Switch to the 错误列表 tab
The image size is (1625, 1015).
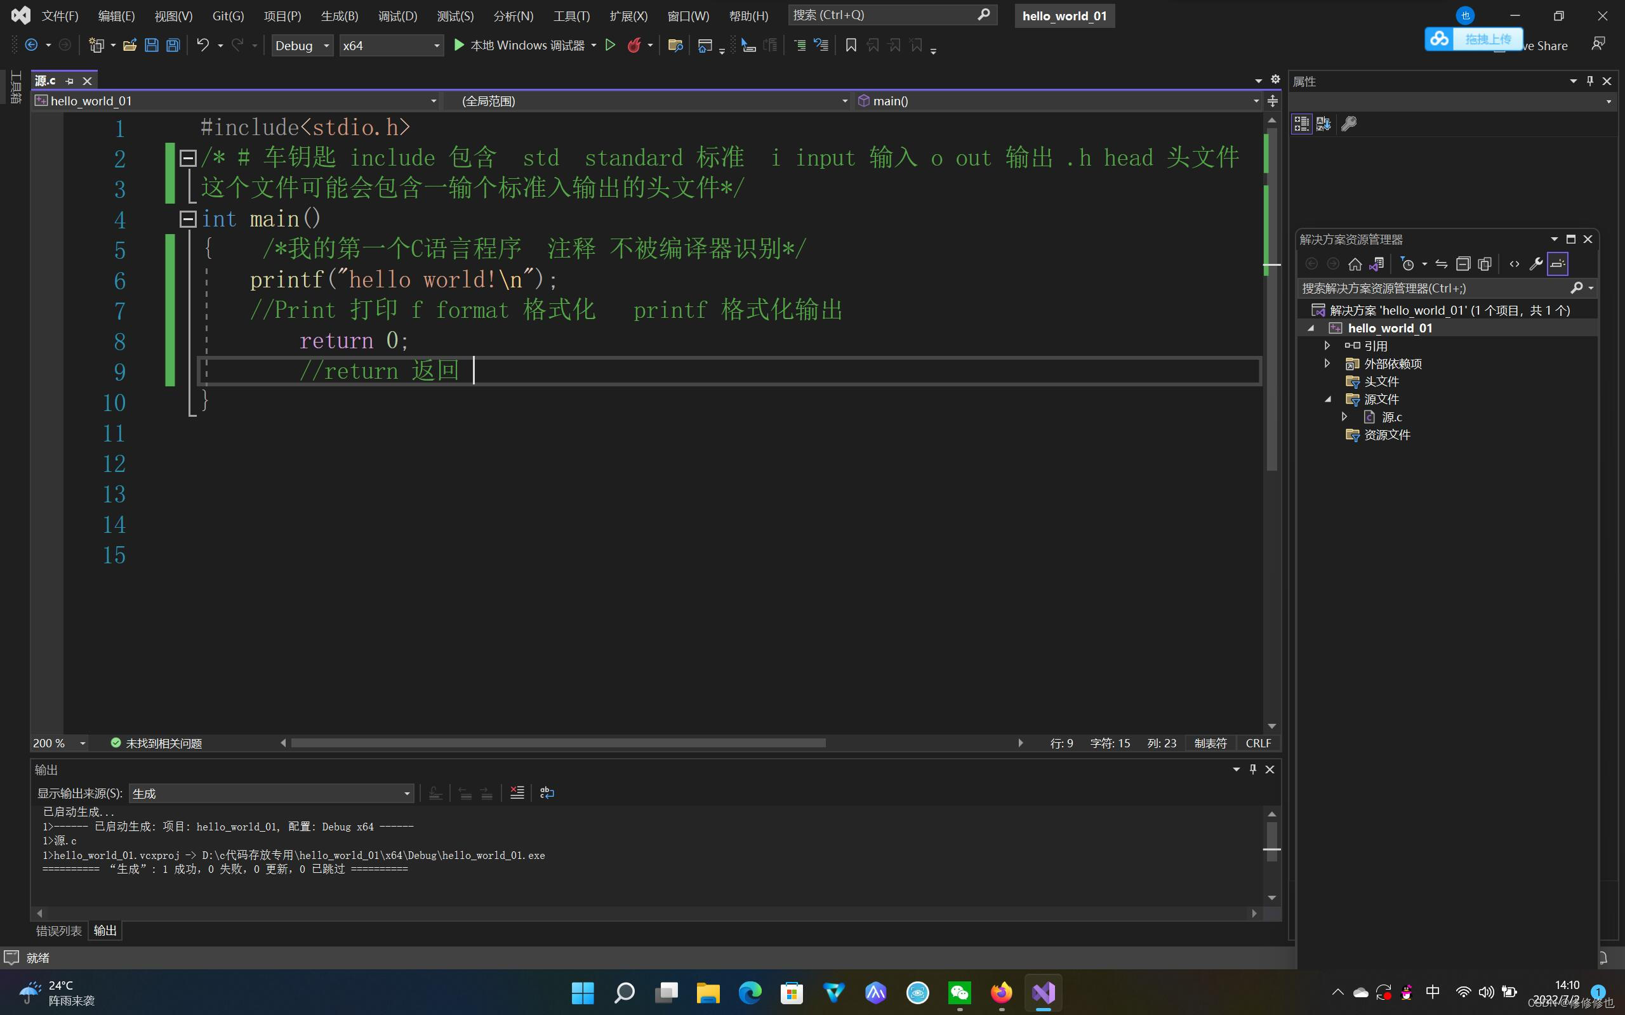click(58, 931)
